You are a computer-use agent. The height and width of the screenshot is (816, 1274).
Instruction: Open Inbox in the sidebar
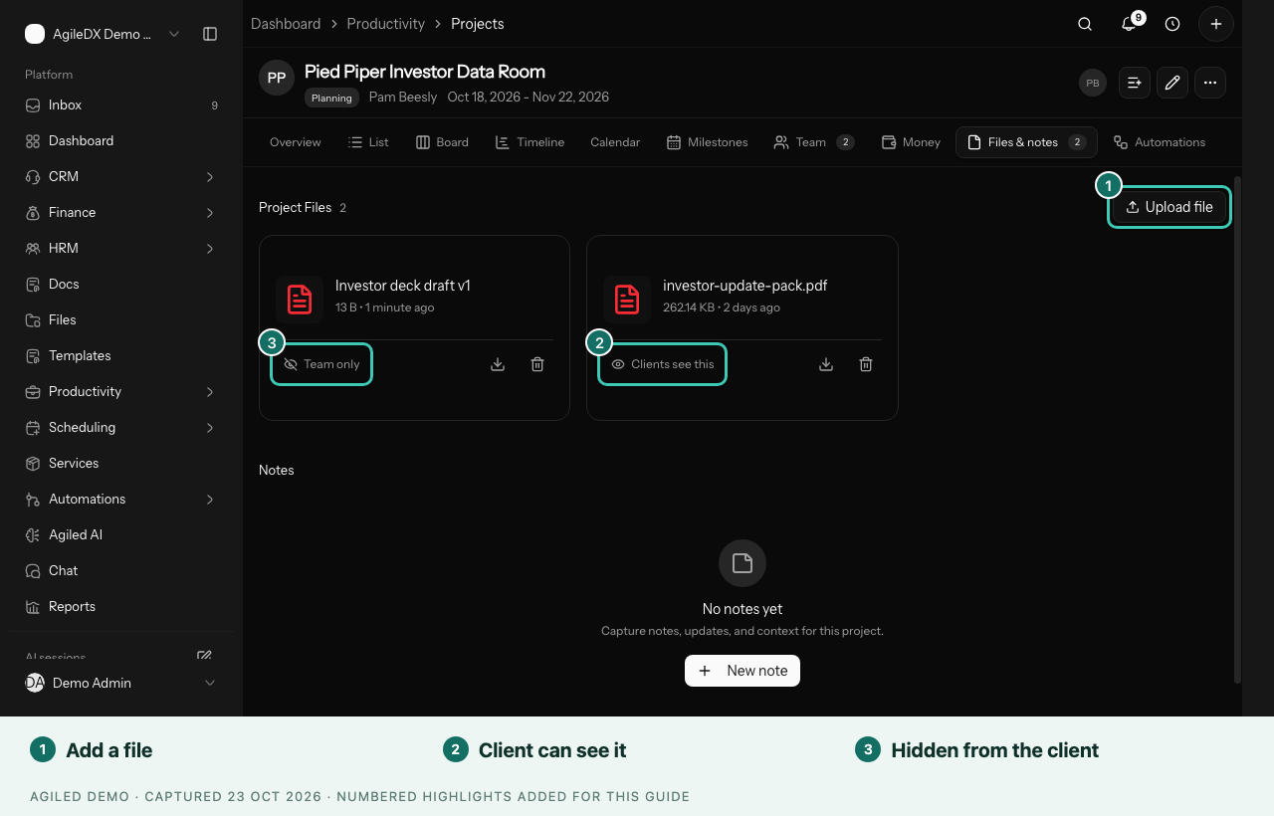tap(121, 105)
